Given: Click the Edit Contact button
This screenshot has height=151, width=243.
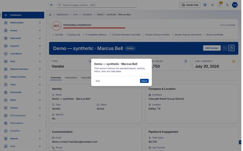Looking at the screenshot, I should [x=212, y=48].
